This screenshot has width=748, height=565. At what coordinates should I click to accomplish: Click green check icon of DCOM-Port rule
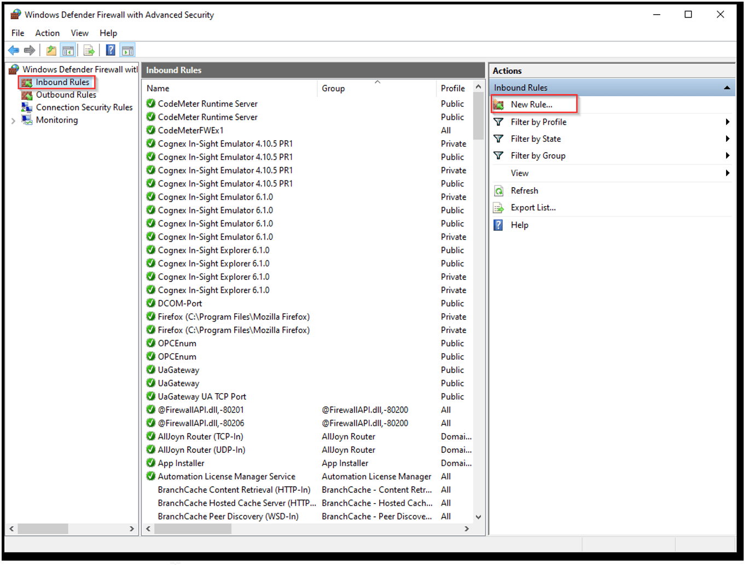pyautogui.click(x=151, y=303)
